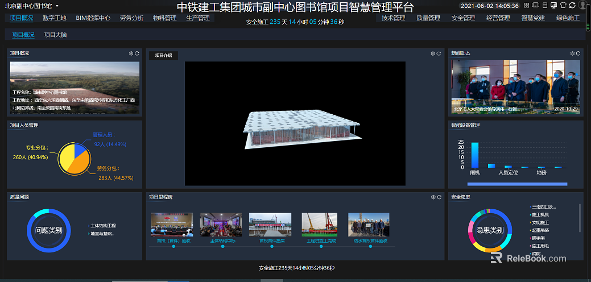Open 物料管理 menu
Viewport: 591px width, 282px height.
click(x=165, y=18)
